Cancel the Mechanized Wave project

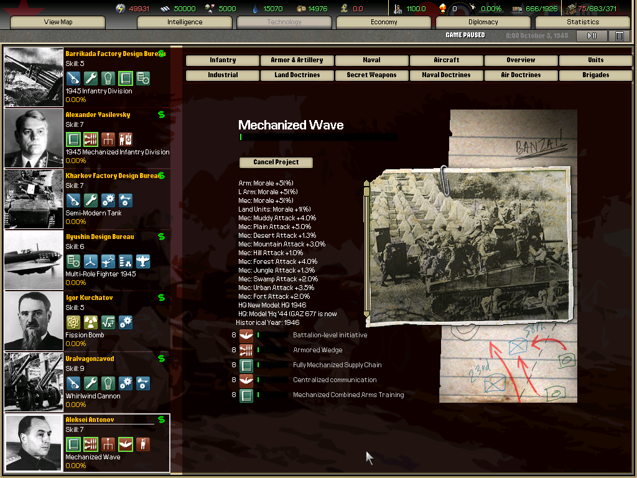(276, 162)
